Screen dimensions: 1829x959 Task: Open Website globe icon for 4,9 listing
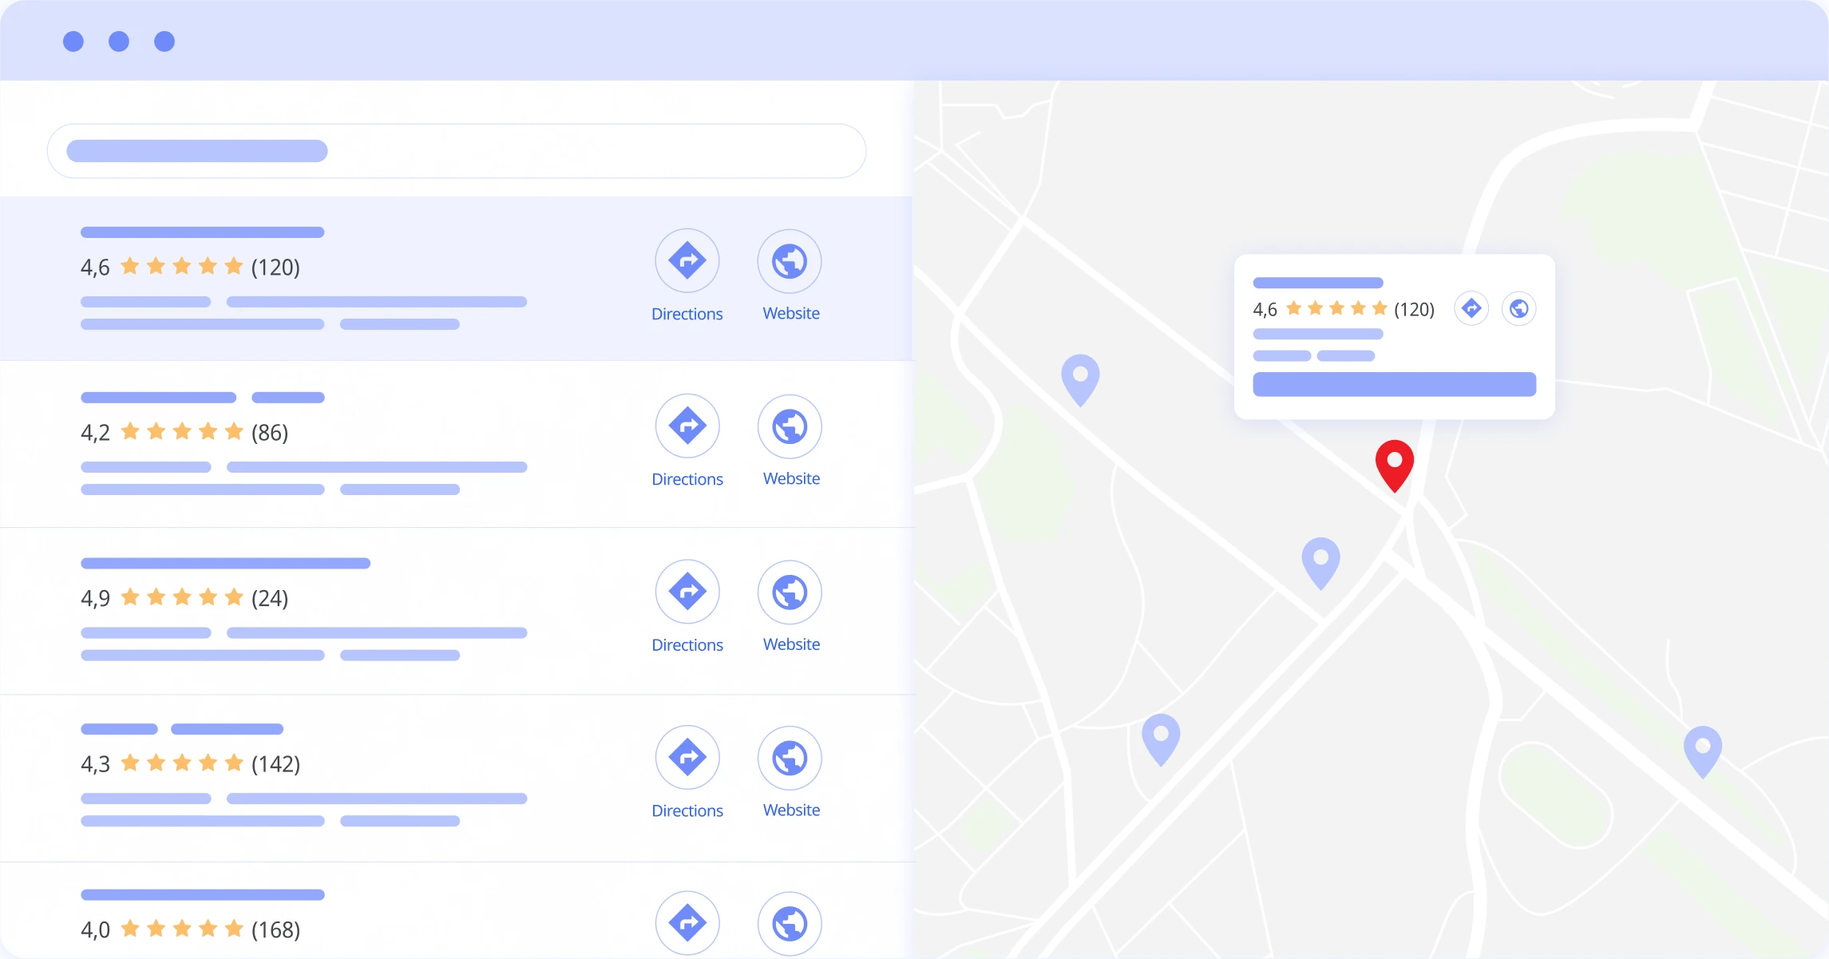point(789,592)
